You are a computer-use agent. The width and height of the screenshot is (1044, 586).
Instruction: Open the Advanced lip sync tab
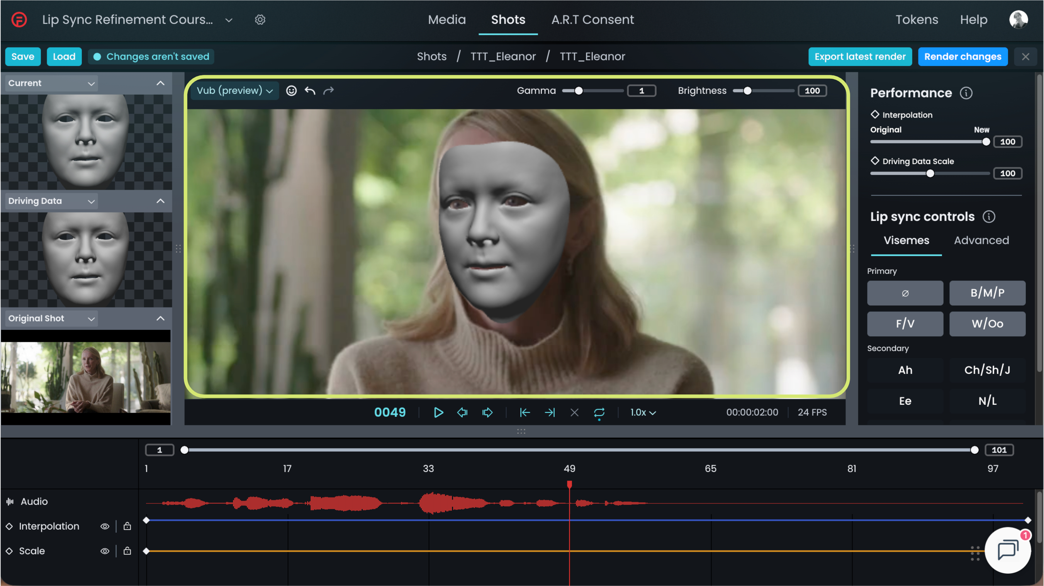[x=981, y=240]
